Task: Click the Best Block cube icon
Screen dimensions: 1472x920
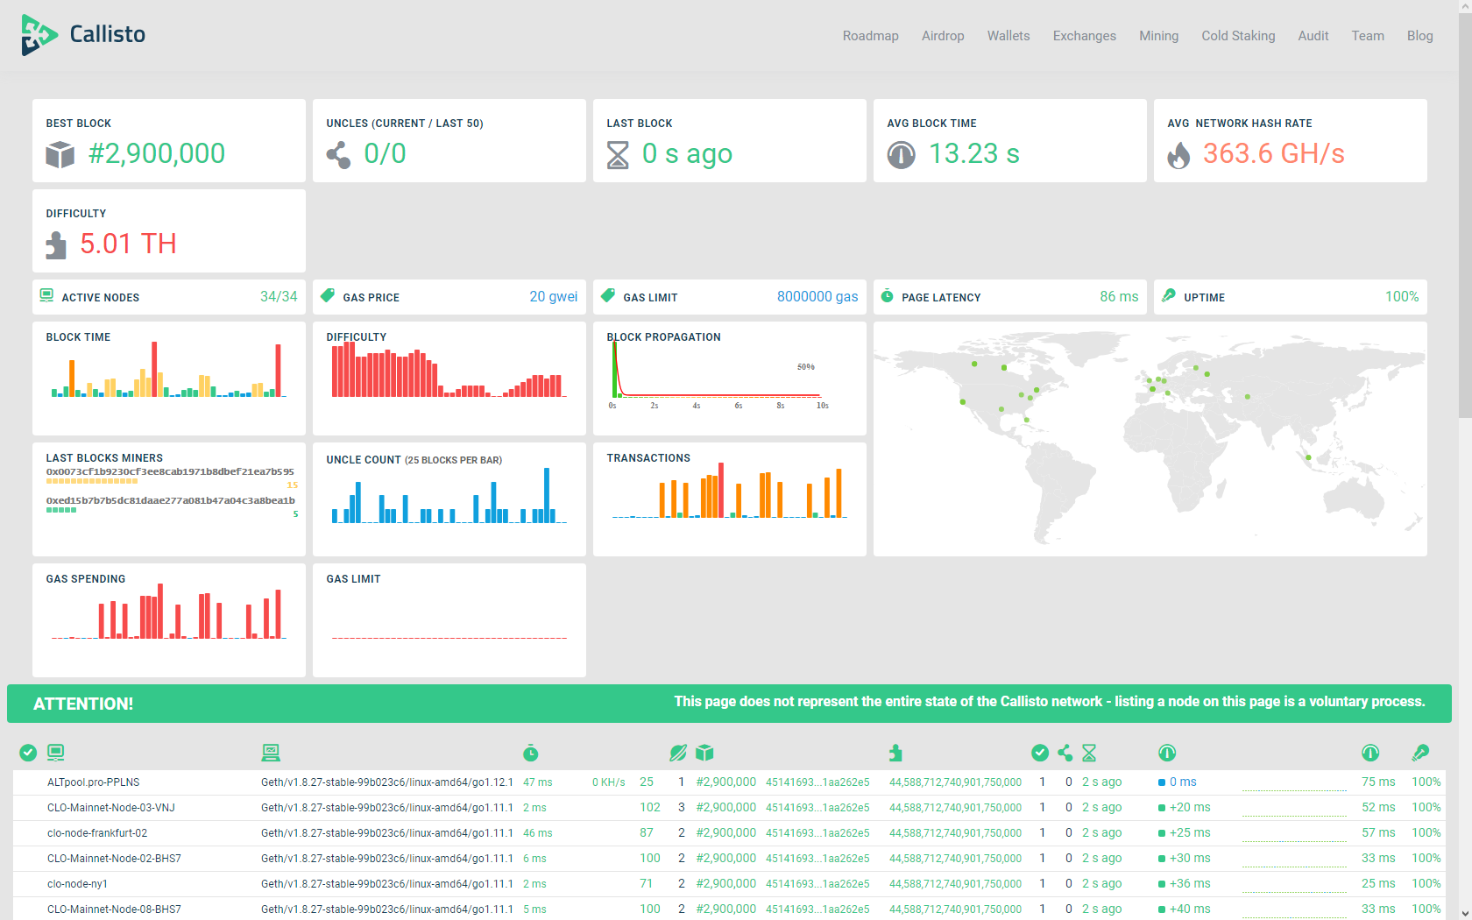Action: click(x=60, y=154)
